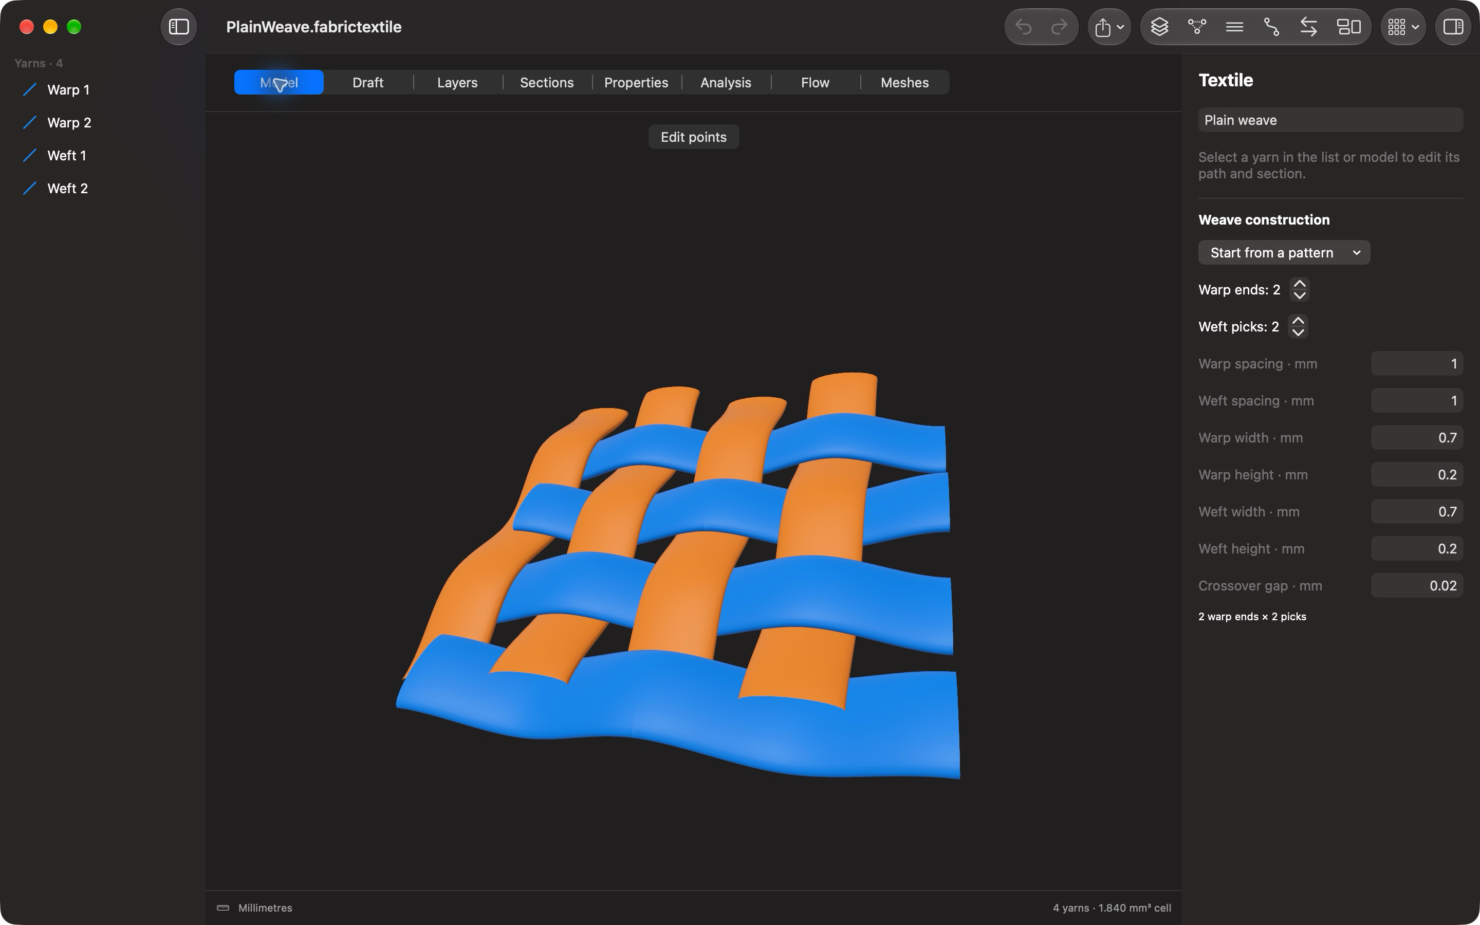Screen dimensions: 1480x925
Task: Open the grid view options dropdown
Action: (1403, 27)
